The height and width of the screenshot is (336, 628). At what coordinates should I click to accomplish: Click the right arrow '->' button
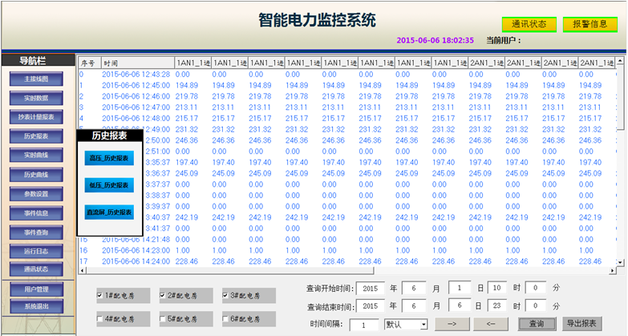452,324
